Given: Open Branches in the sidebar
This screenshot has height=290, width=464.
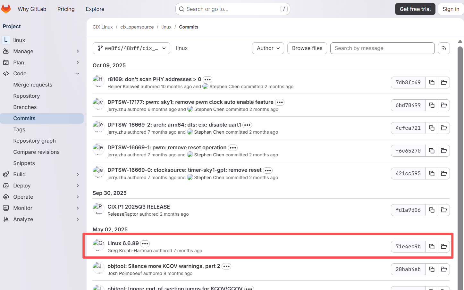Looking at the screenshot, I should 25,107.
